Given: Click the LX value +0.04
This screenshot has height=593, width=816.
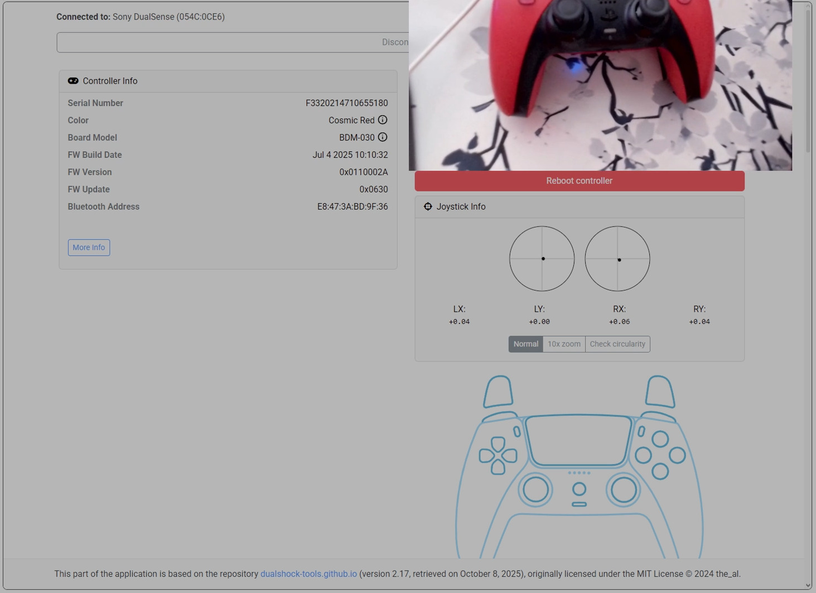Looking at the screenshot, I should (460, 322).
